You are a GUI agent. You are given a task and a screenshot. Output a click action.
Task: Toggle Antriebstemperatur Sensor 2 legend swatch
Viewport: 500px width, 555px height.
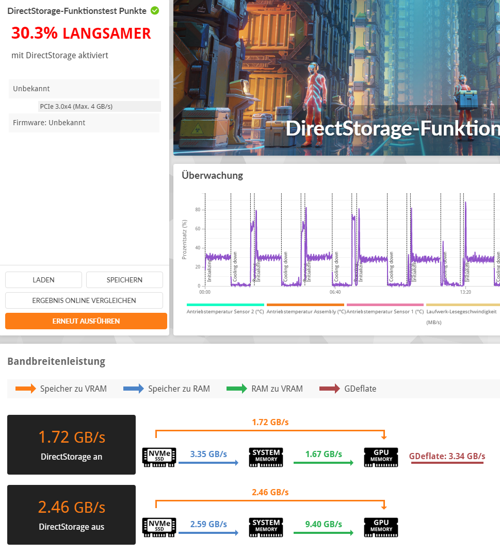coord(225,305)
